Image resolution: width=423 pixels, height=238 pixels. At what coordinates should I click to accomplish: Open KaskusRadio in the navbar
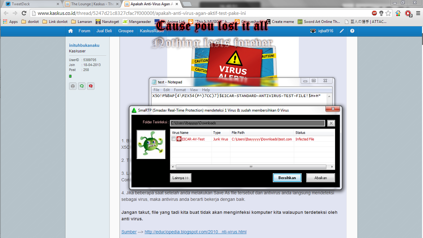click(x=152, y=31)
